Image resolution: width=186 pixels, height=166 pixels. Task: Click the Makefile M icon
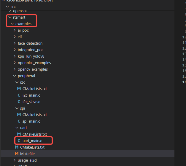[x=17, y=154]
